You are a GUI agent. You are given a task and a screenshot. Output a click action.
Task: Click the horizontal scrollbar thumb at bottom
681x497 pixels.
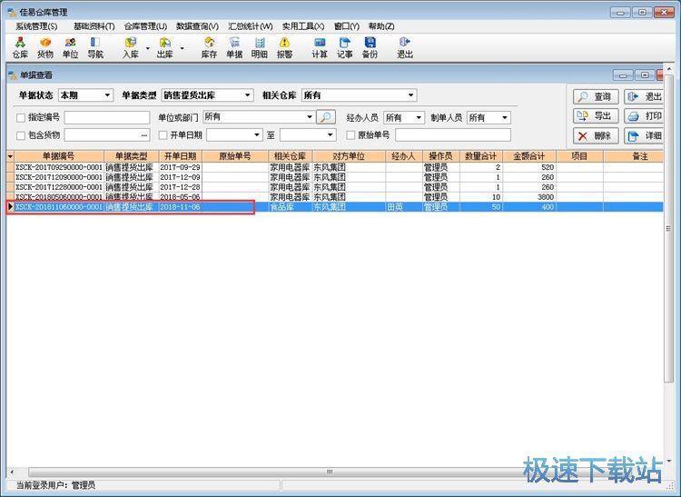tap(330, 472)
